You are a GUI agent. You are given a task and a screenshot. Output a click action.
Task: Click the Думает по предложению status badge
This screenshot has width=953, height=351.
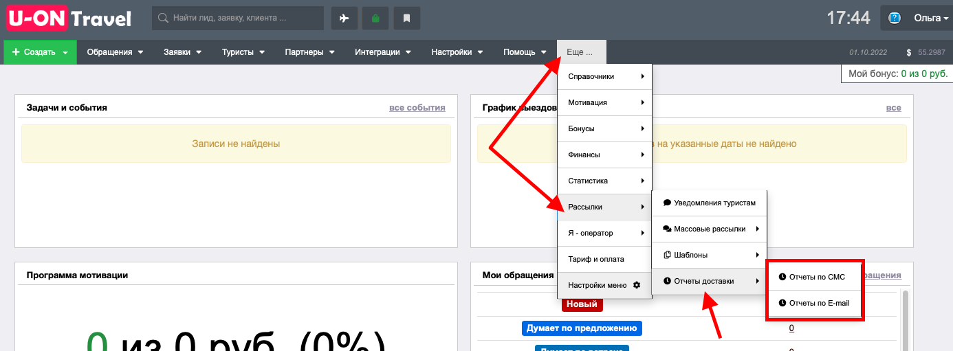582,328
